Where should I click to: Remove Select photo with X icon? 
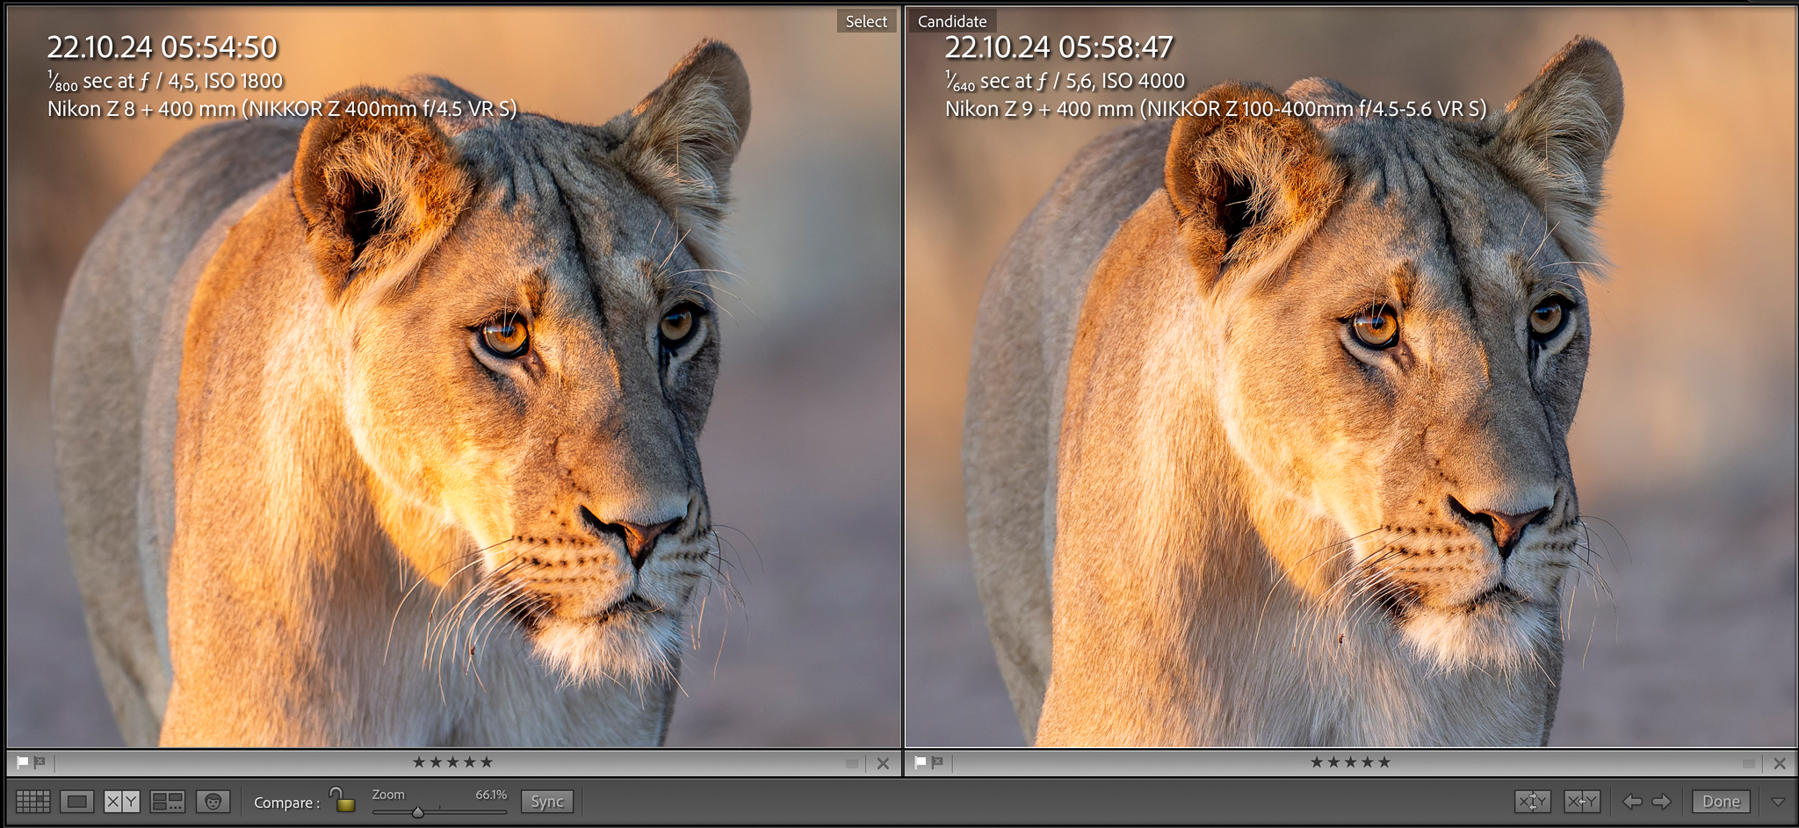tap(884, 764)
